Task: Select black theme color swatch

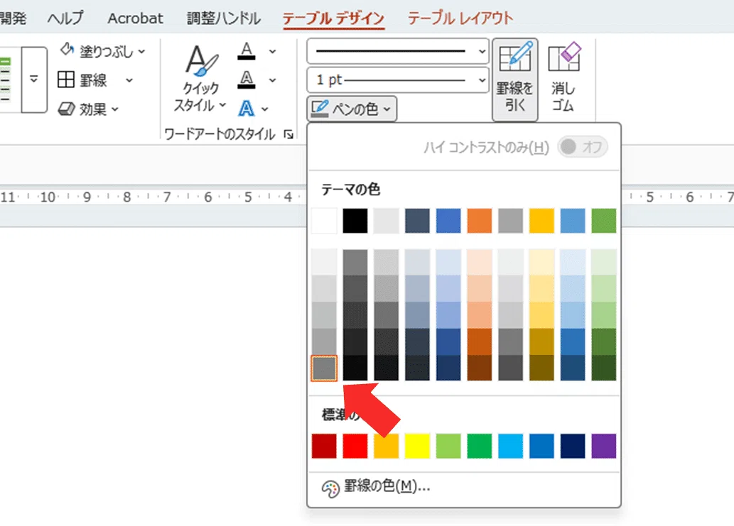Action: [355, 221]
